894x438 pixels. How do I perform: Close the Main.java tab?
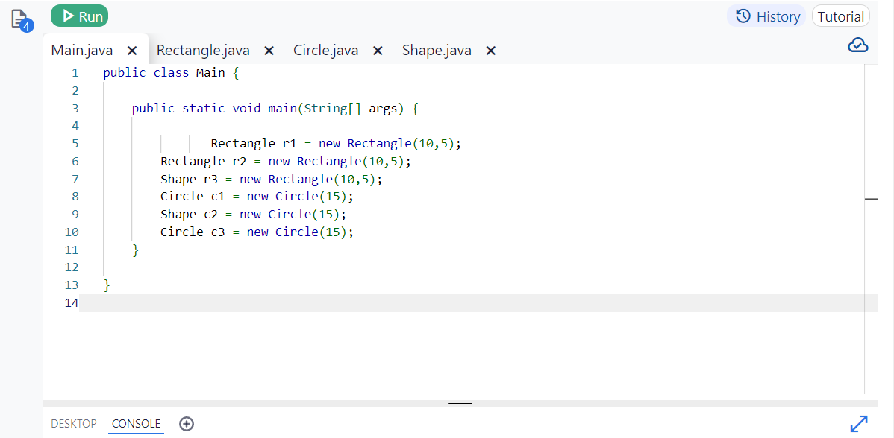132,50
